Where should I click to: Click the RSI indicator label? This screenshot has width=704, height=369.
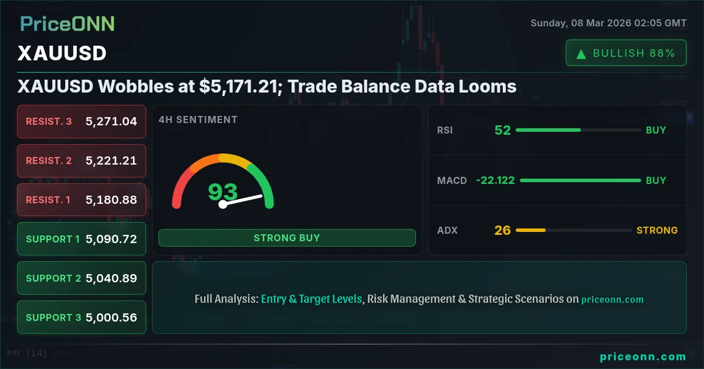click(445, 130)
